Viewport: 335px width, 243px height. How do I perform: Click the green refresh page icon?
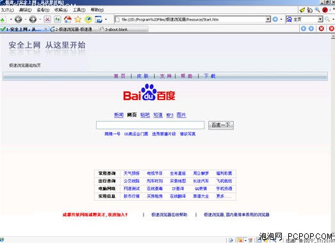tap(58, 19)
